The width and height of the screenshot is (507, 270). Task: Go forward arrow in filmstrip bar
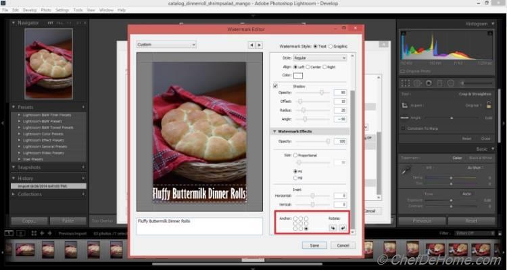click(49, 233)
